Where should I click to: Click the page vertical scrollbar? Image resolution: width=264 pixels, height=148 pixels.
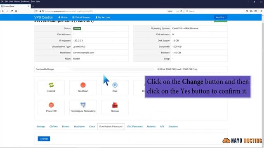263,81
